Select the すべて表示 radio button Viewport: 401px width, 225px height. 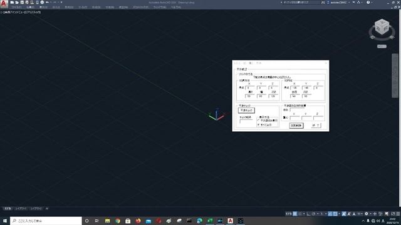tap(259, 125)
